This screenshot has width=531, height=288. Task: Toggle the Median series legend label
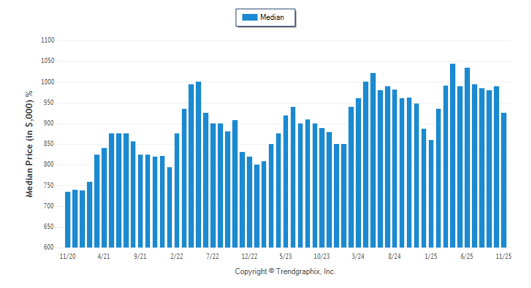click(x=272, y=17)
